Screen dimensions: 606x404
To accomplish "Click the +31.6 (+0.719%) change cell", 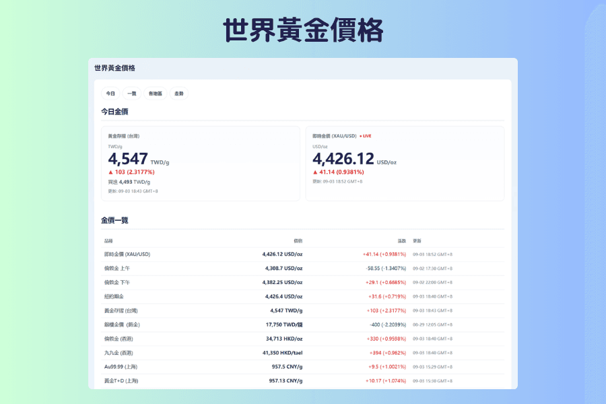I will 387,296.
